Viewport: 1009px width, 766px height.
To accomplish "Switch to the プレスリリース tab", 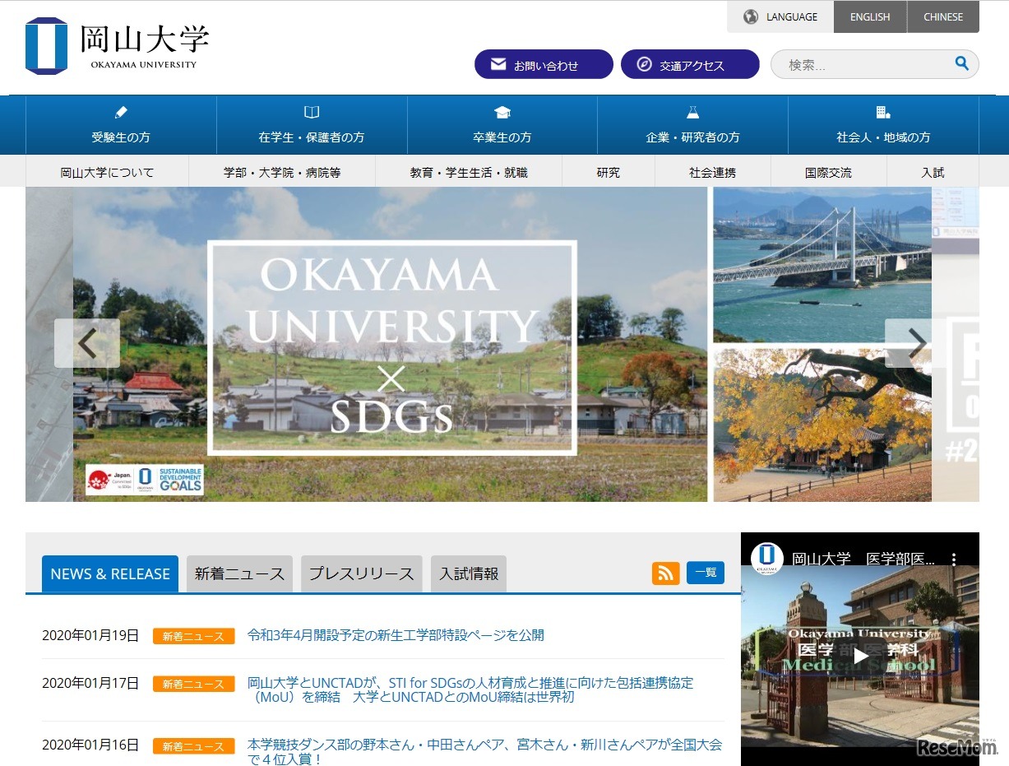I will [x=362, y=573].
